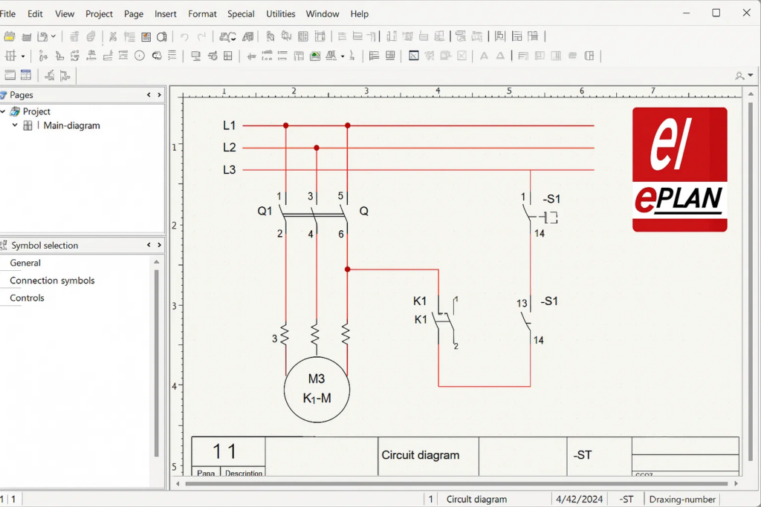
Task: Select the Controls symbol category
Action: point(27,298)
